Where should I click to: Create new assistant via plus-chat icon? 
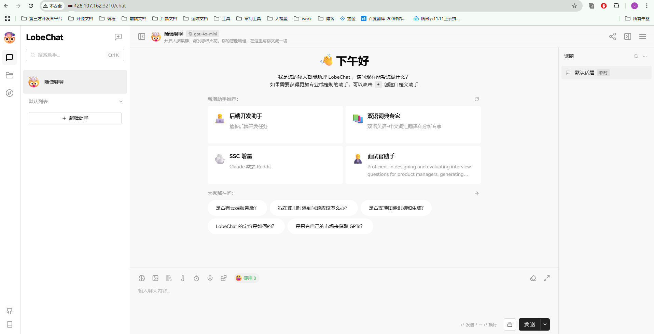click(x=118, y=37)
